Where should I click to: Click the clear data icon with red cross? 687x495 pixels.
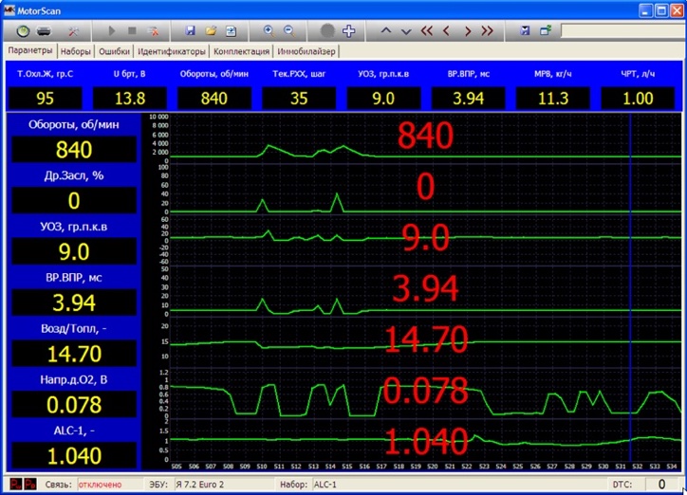[x=153, y=31]
